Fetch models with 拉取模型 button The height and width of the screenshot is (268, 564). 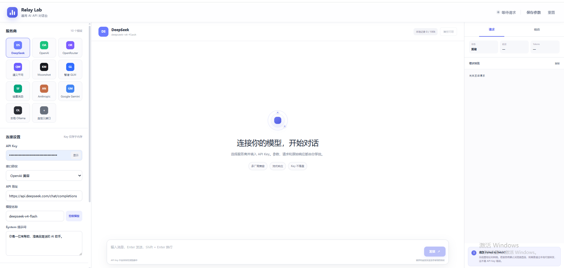click(74, 216)
